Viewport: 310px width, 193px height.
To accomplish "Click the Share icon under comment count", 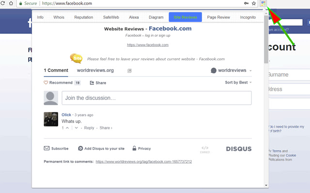I will pos(92,83).
